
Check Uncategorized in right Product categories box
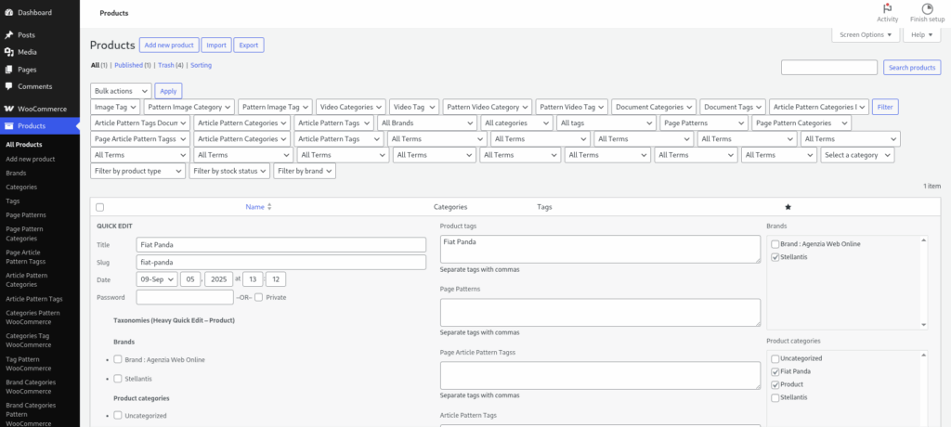775,358
